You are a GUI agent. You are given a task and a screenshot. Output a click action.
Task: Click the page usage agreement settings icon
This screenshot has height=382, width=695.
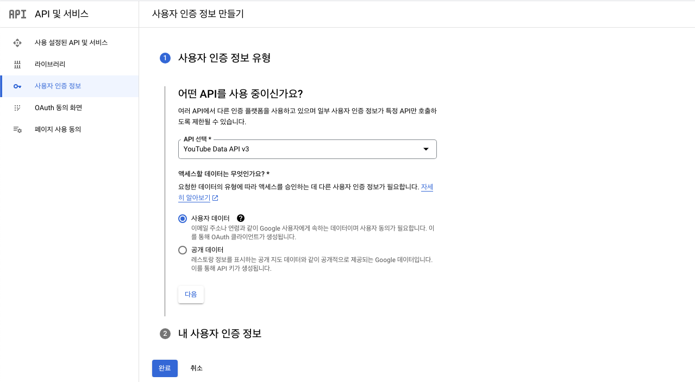pos(17,130)
